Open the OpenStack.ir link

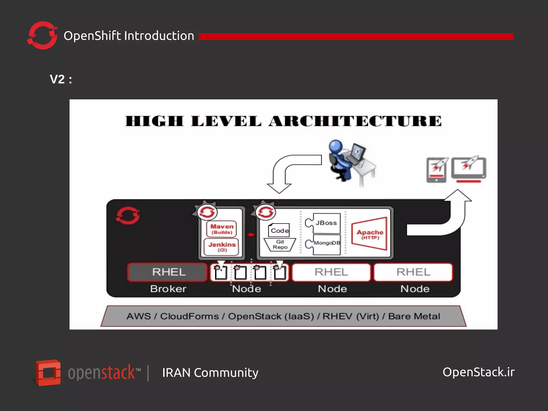pos(478,372)
